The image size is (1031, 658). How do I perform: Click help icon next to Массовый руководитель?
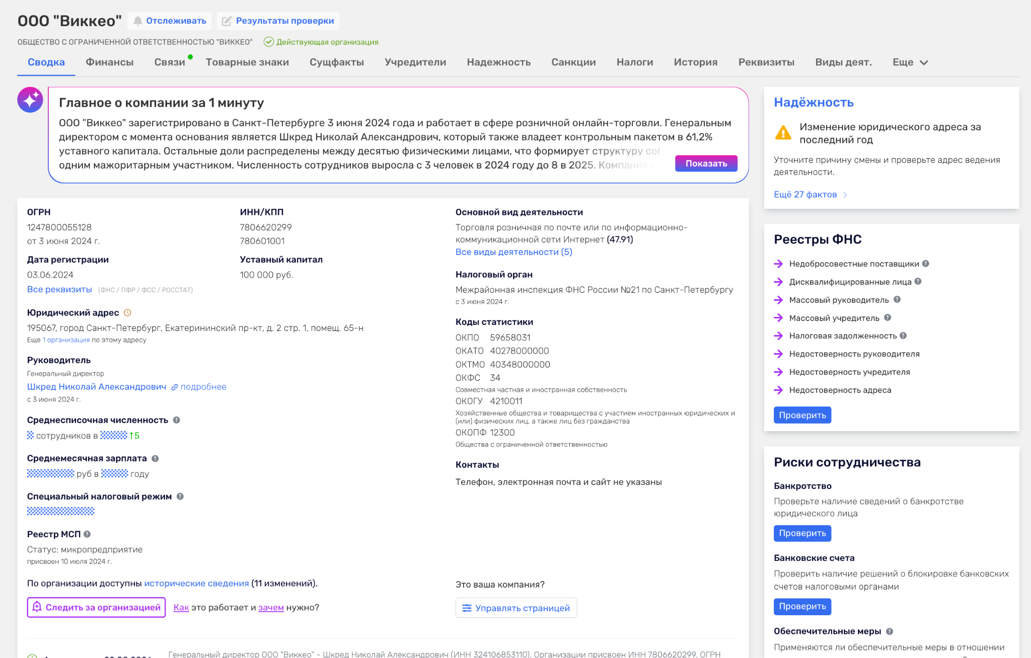pyautogui.click(x=897, y=300)
